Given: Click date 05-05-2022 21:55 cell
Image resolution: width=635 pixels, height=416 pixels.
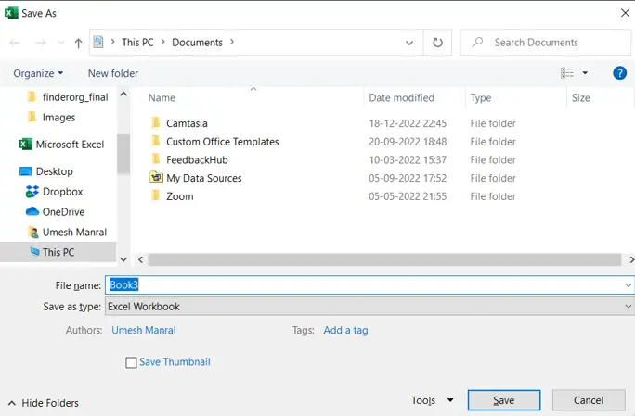Looking at the screenshot, I should pos(408,196).
